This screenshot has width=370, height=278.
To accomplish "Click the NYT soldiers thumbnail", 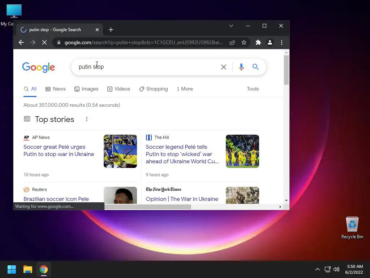I will tap(242, 195).
